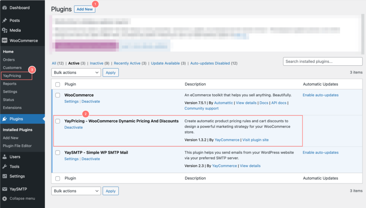Toggle the select-all checkbox in table header
This screenshot has height=208, width=366.
[58, 84]
